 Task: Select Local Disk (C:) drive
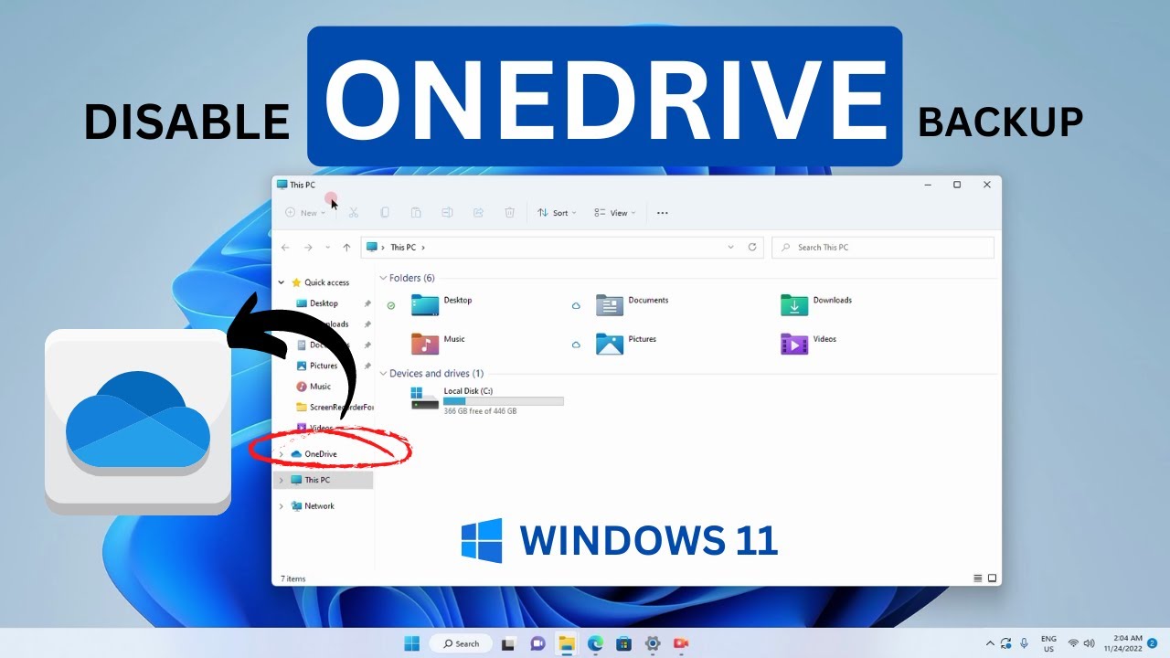[487, 400]
